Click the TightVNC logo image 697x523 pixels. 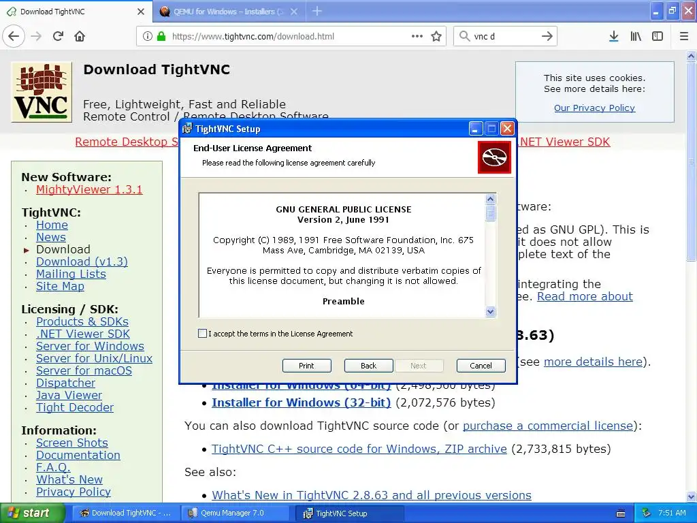click(x=42, y=92)
